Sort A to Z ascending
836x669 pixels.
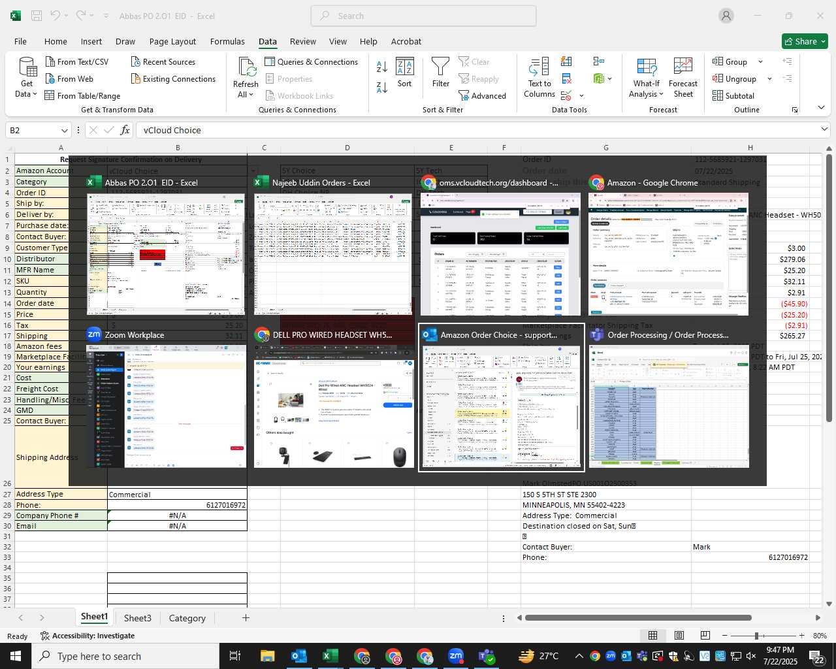[x=382, y=66]
